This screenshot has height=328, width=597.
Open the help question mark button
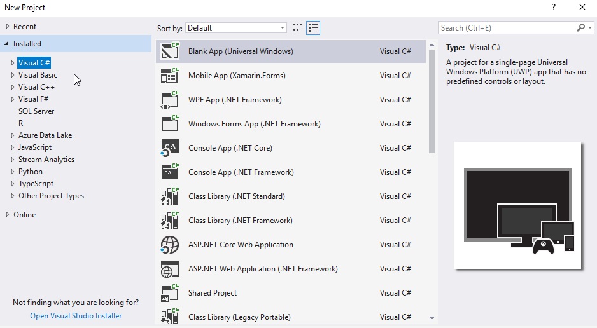click(x=554, y=7)
